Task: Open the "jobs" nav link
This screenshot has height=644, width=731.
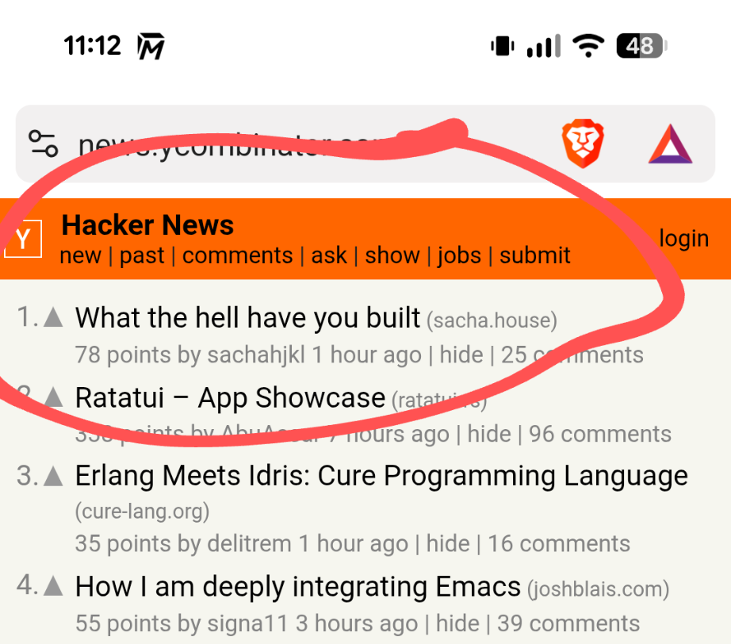Action: 459,255
